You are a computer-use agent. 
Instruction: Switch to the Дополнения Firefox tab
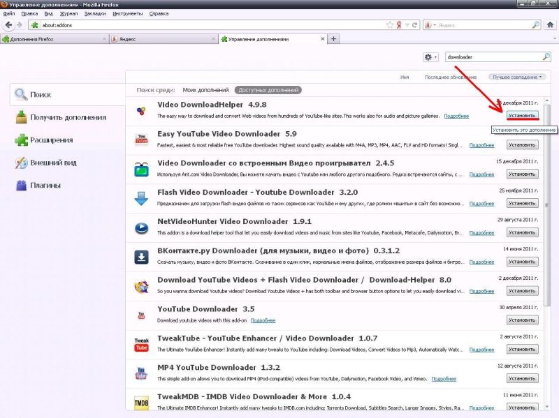point(55,39)
